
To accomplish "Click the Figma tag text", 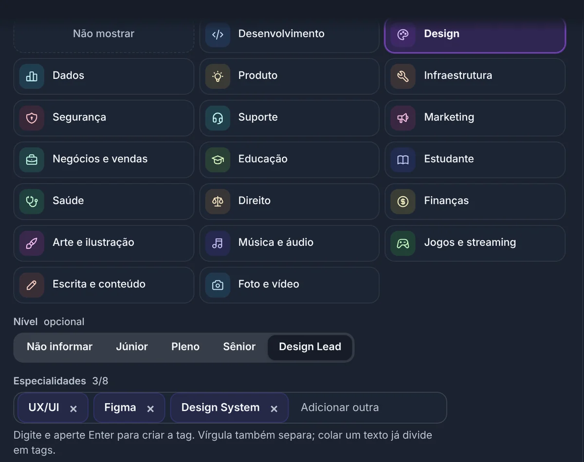I will pos(120,408).
